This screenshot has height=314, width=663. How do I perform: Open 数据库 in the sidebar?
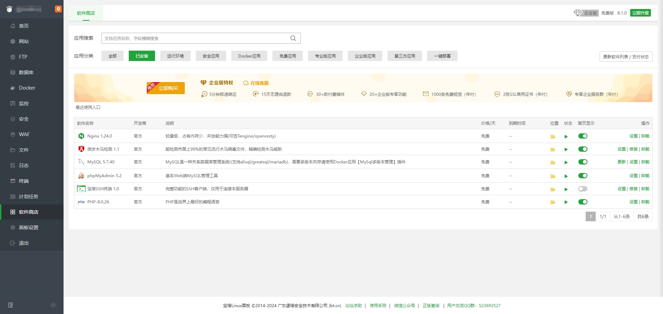pyautogui.click(x=32, y=72)
